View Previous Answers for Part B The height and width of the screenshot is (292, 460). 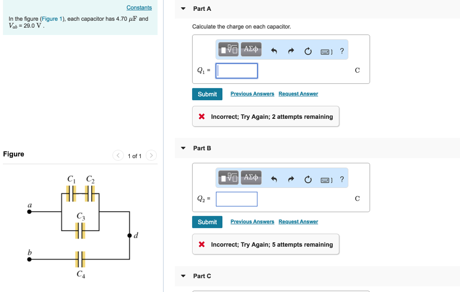pyautogui.click(x=252, y=221)
